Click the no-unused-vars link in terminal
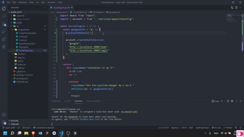This screenshot has height=137, width=244. [x=129, y=112]
